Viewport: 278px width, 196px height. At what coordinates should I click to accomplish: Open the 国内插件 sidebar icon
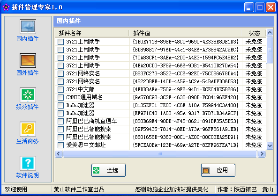click(28, 27)
